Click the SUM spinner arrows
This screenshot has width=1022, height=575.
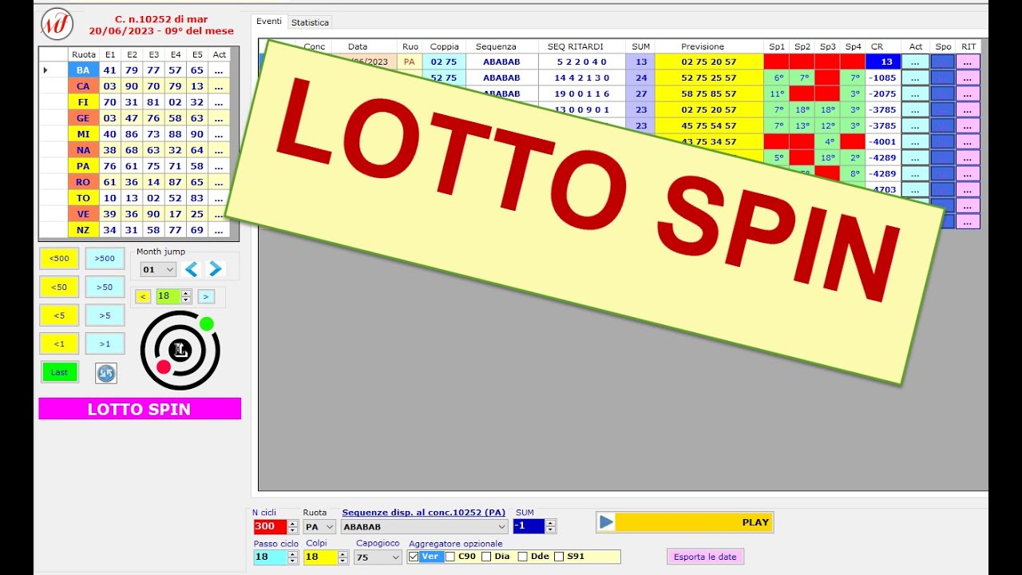[x=550, y=527]
